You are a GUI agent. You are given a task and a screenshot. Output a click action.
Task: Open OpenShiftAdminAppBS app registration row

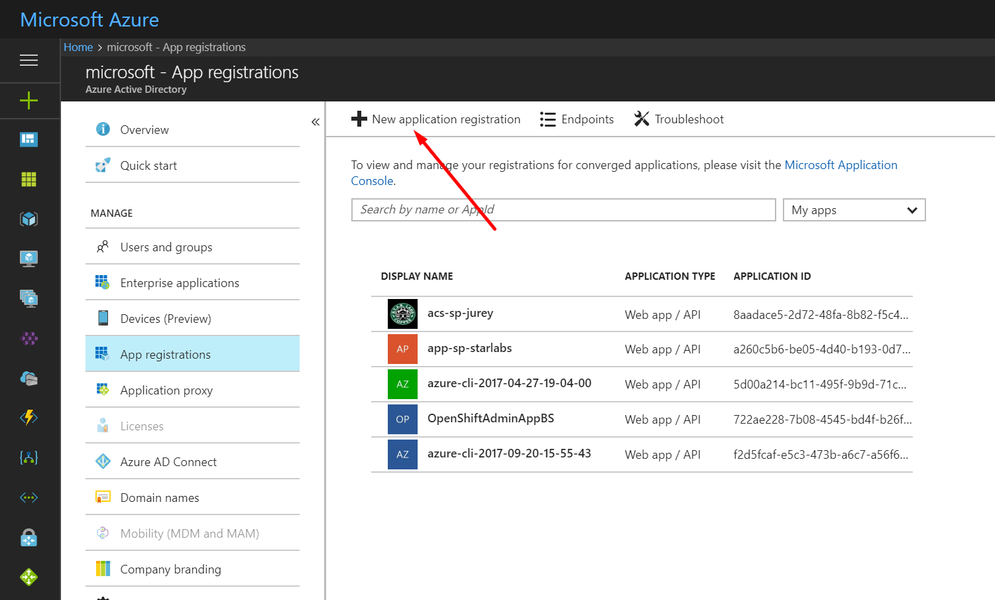pyautogui.click(x=491, y=419)
